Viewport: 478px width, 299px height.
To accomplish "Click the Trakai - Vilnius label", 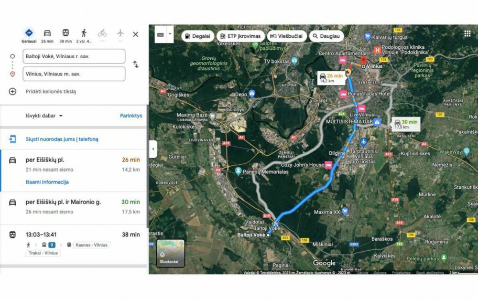I will (43, 253).
